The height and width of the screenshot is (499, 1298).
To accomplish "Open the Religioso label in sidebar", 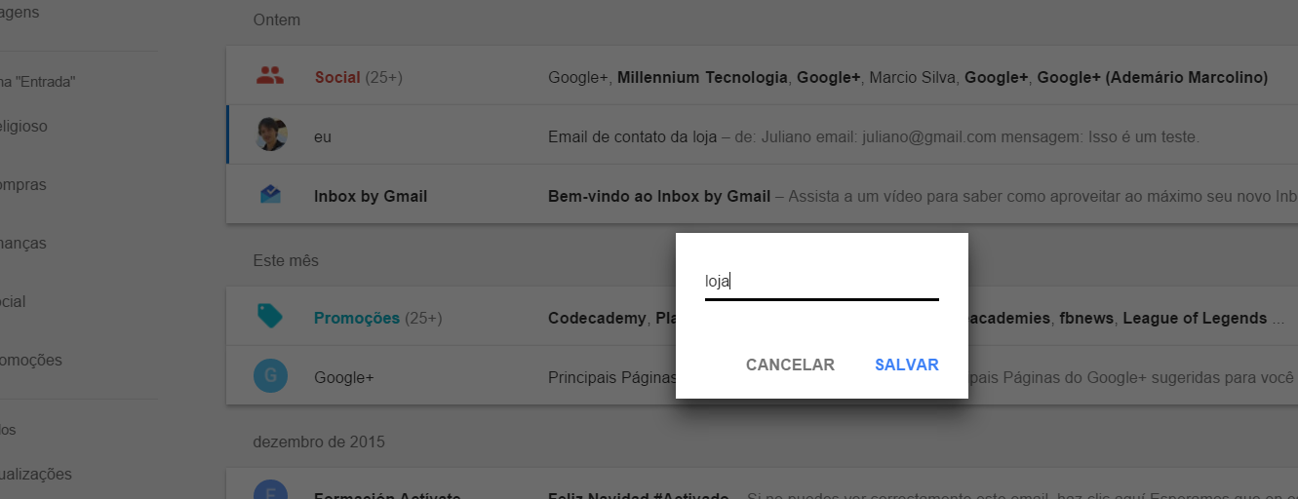I will (23, 127).
